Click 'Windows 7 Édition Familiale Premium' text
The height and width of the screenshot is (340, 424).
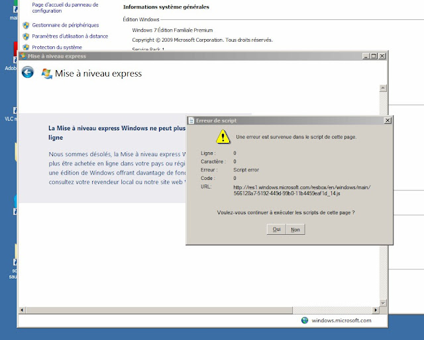[x=172, y=30]
